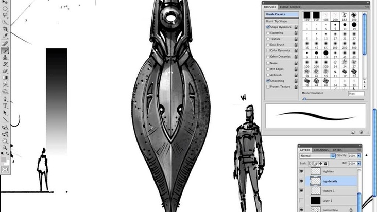Click the foreground color swatch

coord(4,160)
